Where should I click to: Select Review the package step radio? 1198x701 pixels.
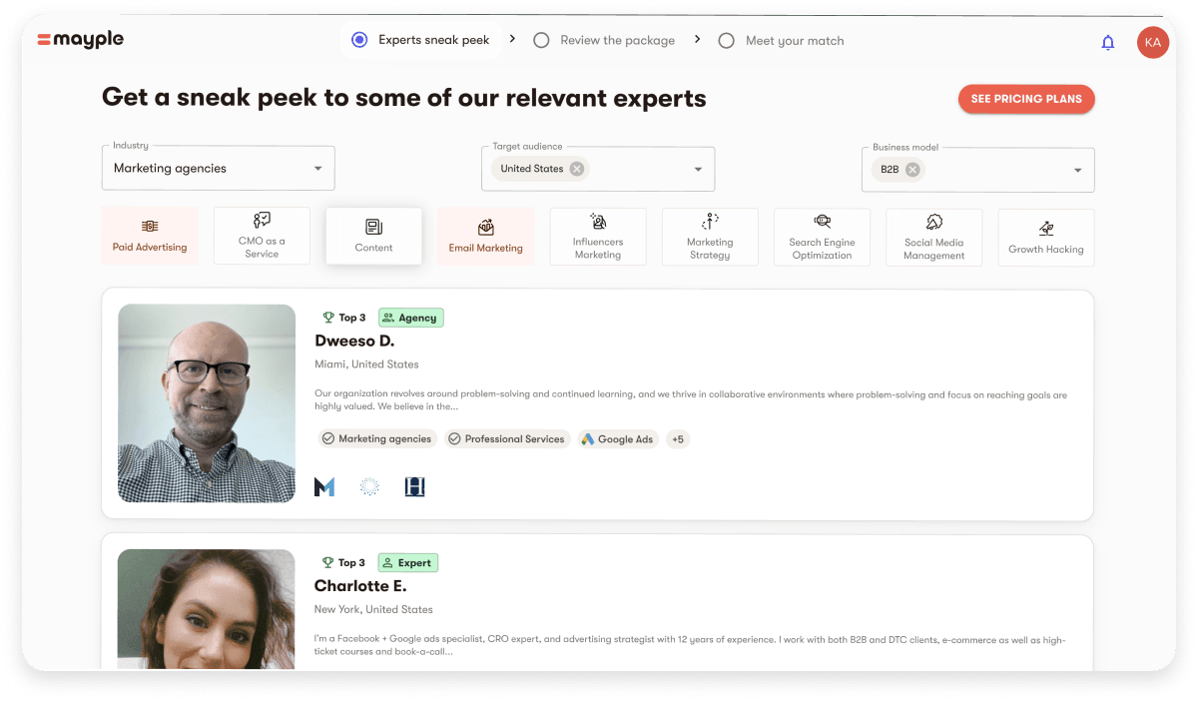(x=541, y=40)
